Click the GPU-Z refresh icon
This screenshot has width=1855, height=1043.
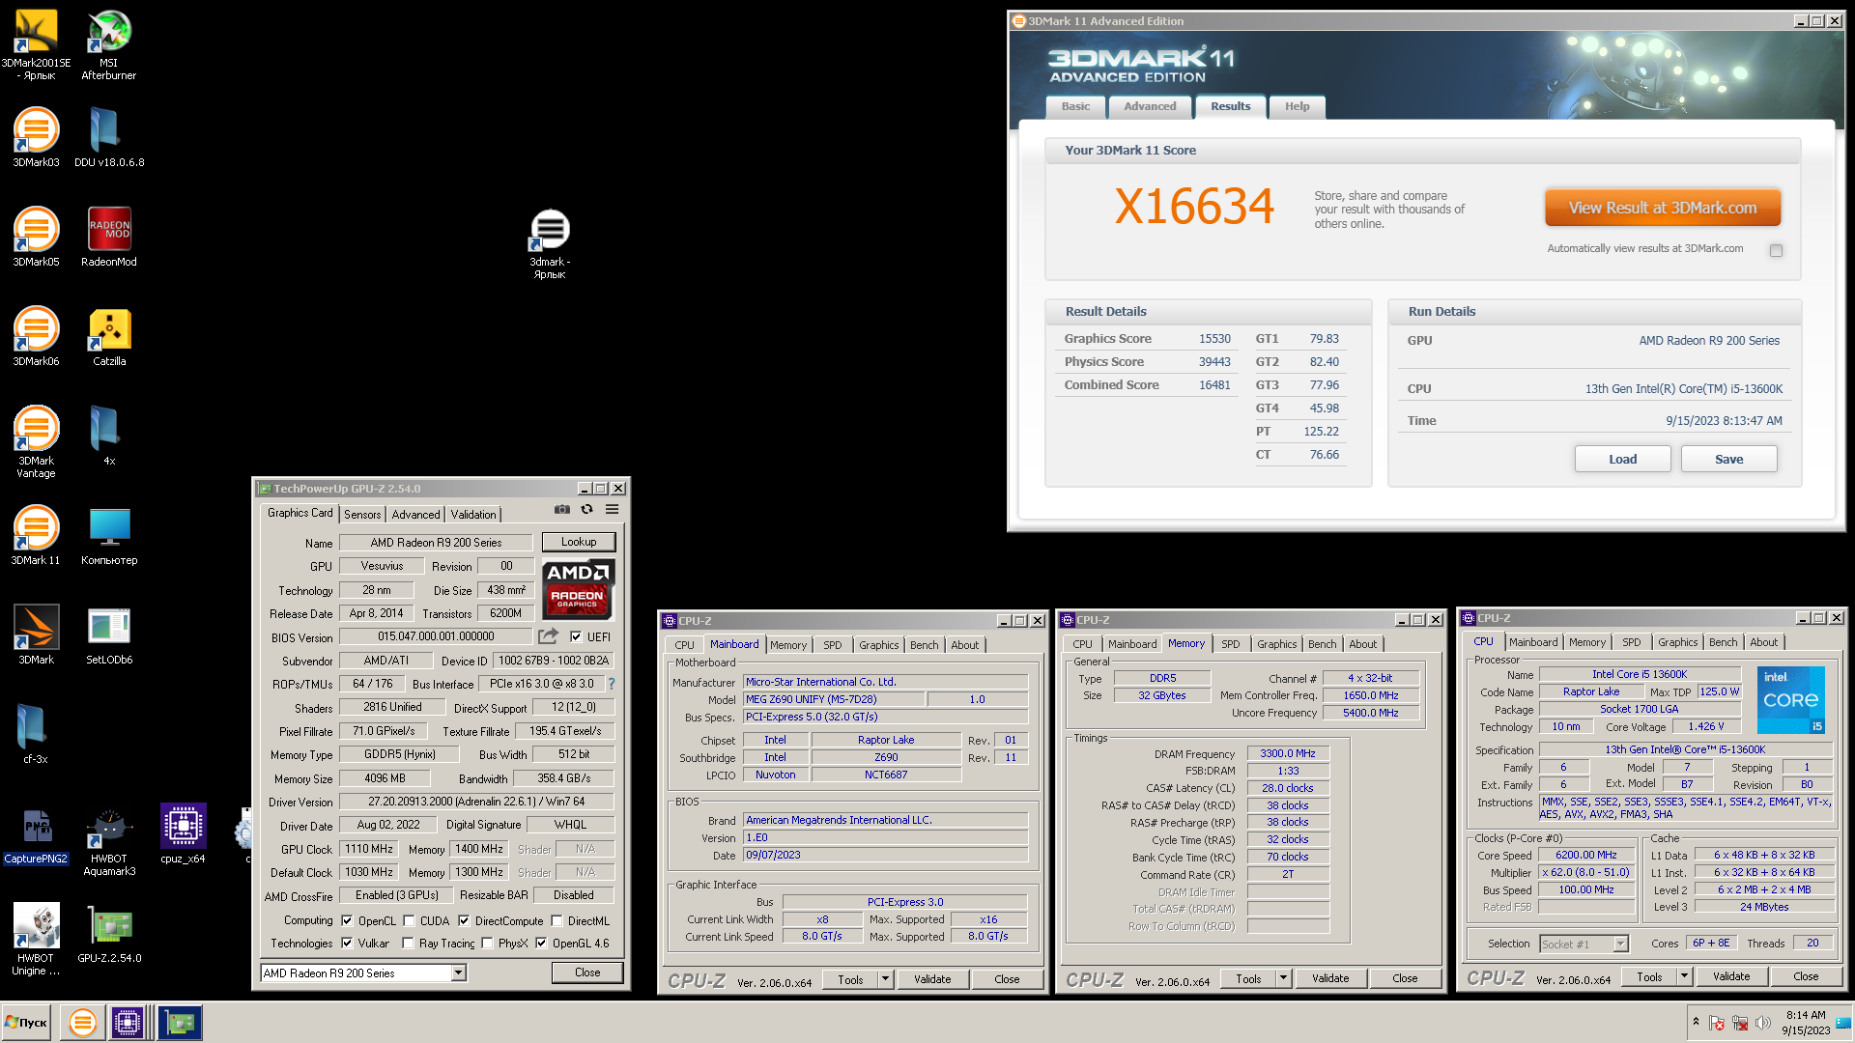click(x=586, y=510)
